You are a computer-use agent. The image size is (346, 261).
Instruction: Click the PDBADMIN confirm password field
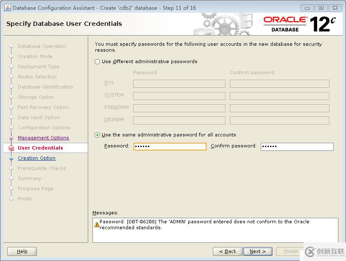tap(279, 108)
